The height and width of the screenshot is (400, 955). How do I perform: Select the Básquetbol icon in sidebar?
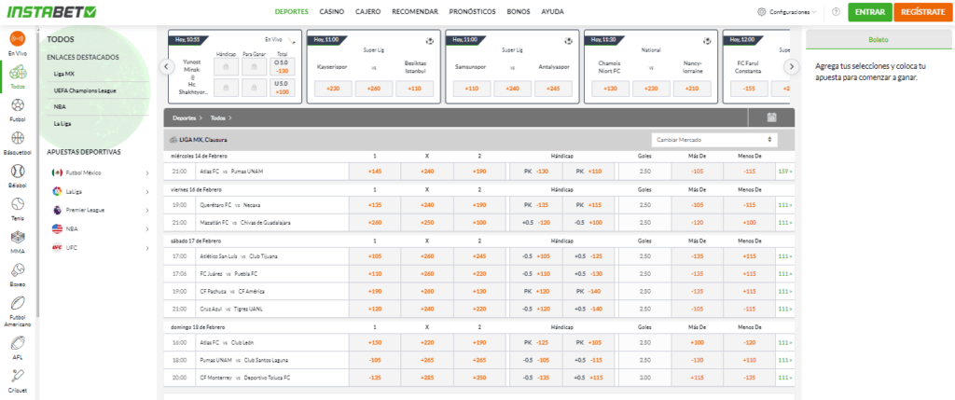click(x=17, y=140)
